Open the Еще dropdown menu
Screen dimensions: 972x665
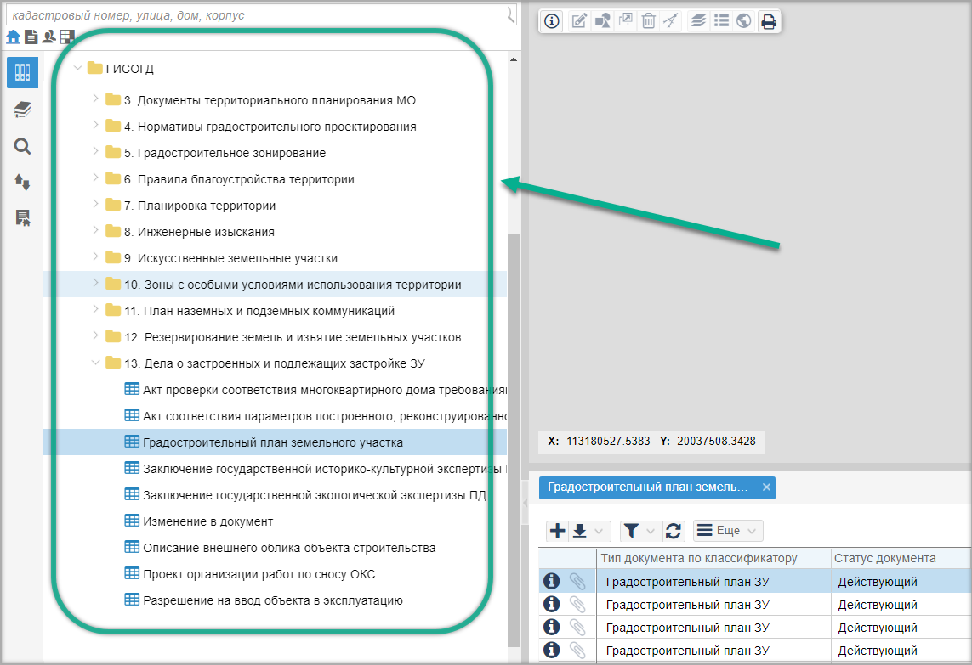[x=727, y=531]
